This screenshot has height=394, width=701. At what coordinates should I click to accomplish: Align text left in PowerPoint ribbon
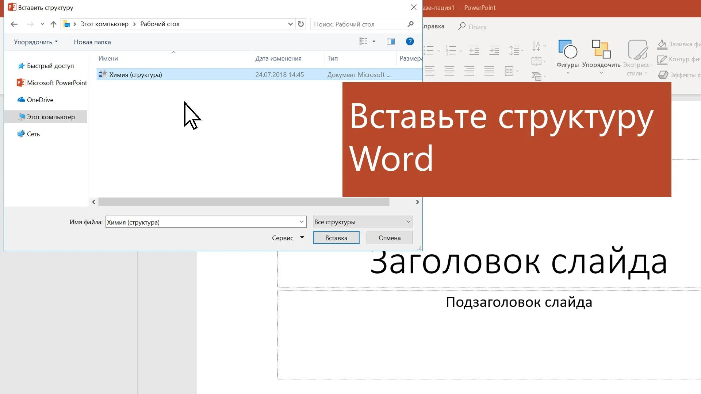pos(429,71)
